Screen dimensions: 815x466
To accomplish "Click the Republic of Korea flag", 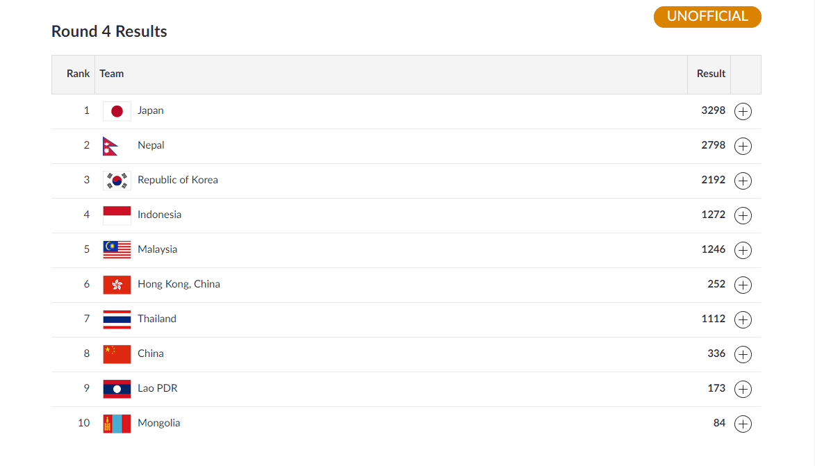I will (117, 181).
